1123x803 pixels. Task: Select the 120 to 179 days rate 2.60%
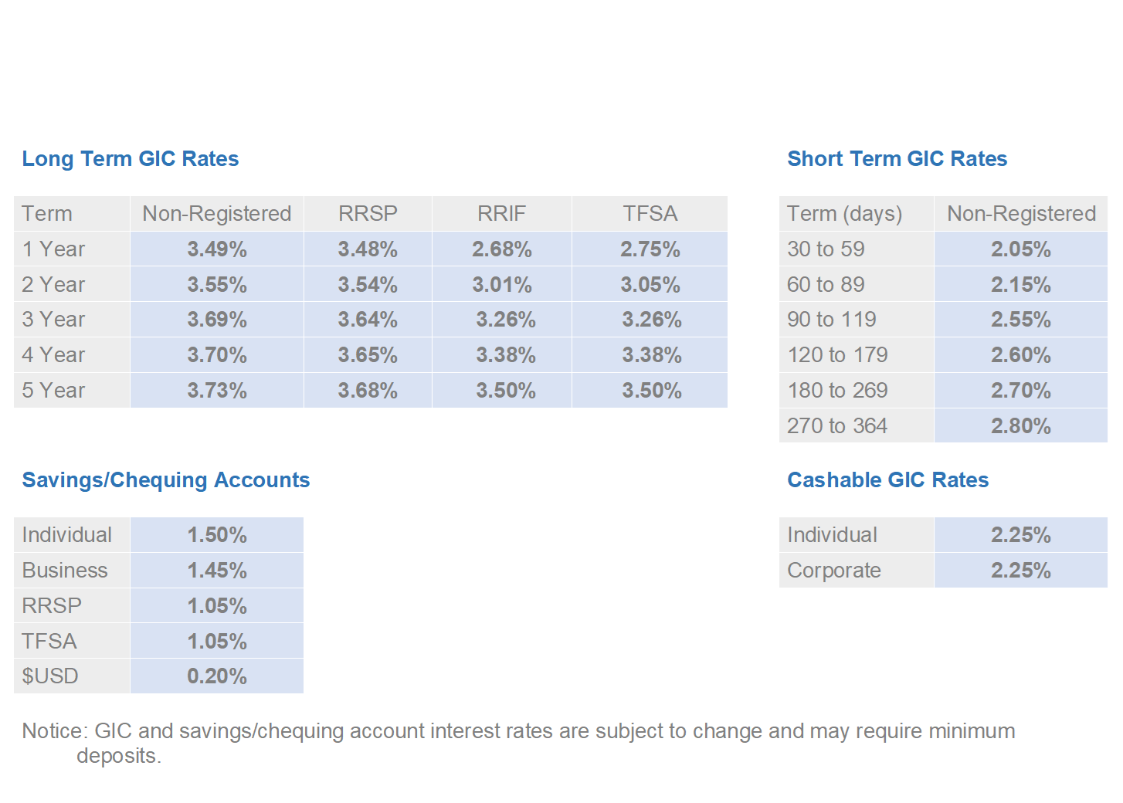click(x=1020, y=355)
